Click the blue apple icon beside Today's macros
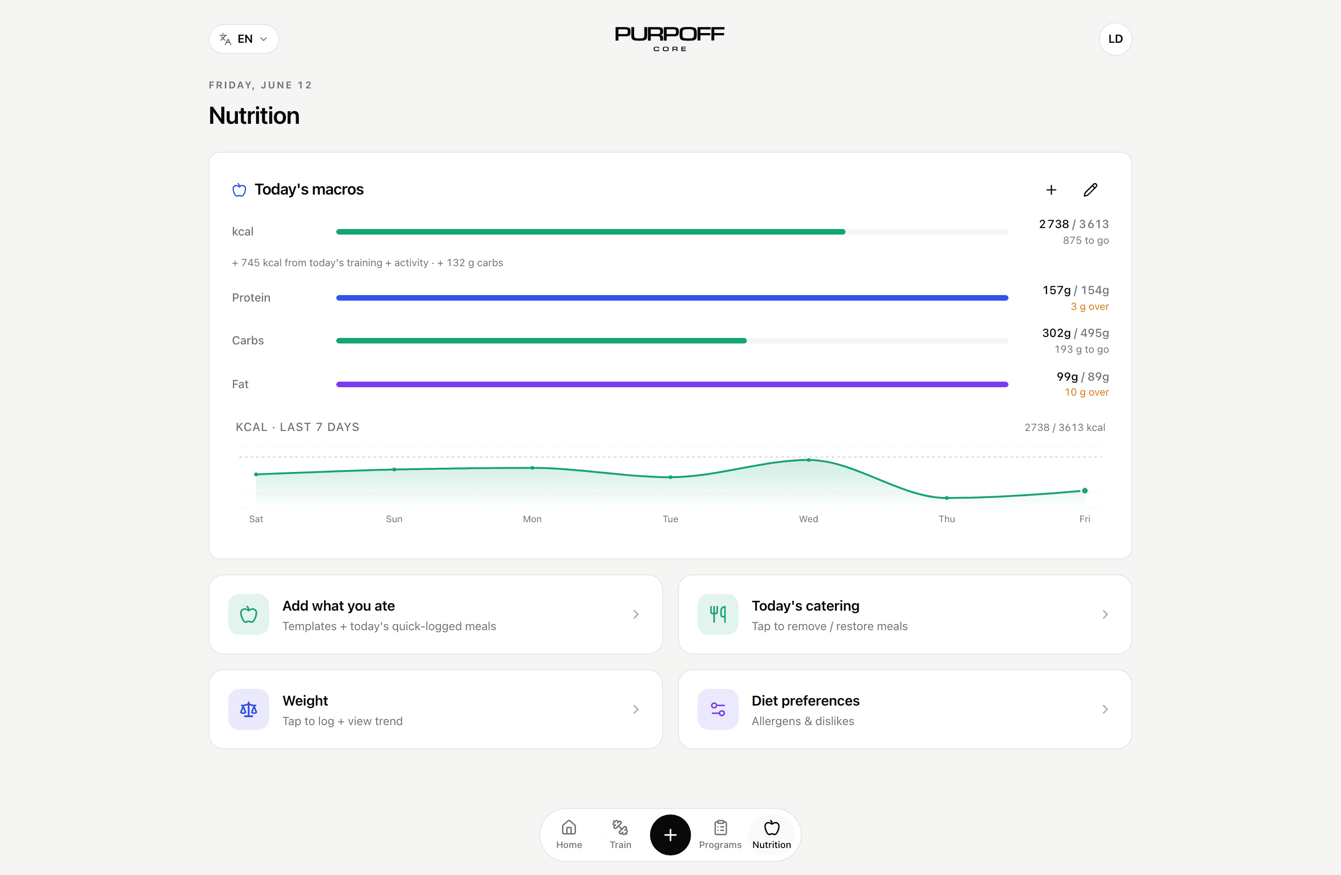Viewport: 1341px width, 875px height. coord(239,190)
